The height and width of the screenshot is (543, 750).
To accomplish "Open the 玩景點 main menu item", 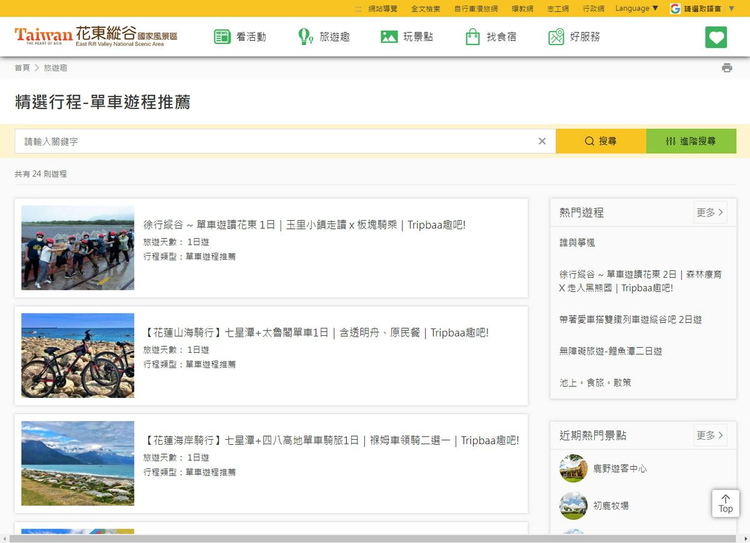I will [418, 37].
